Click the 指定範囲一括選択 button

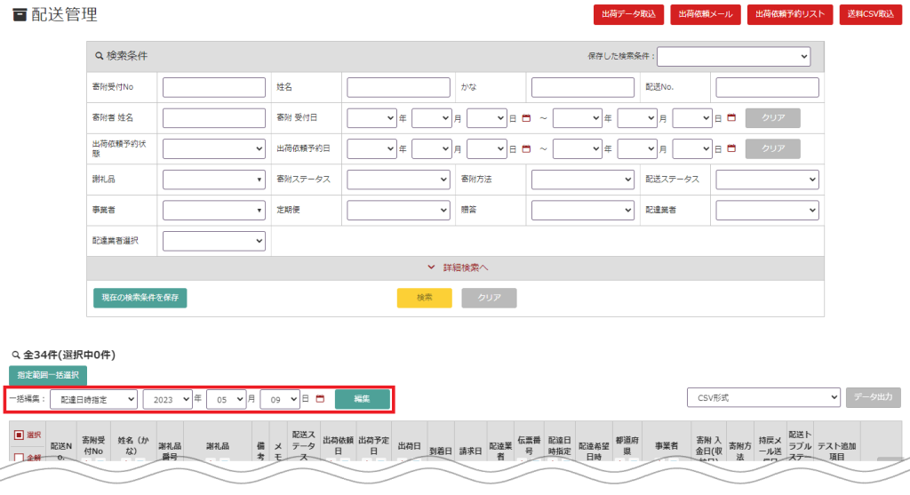[x=48, y=375]
